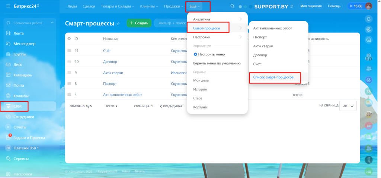Click the hamburger menu icon beside Битрикс24
The height and width of the screenshot is (178, 381).
click(x=8, y=6)
